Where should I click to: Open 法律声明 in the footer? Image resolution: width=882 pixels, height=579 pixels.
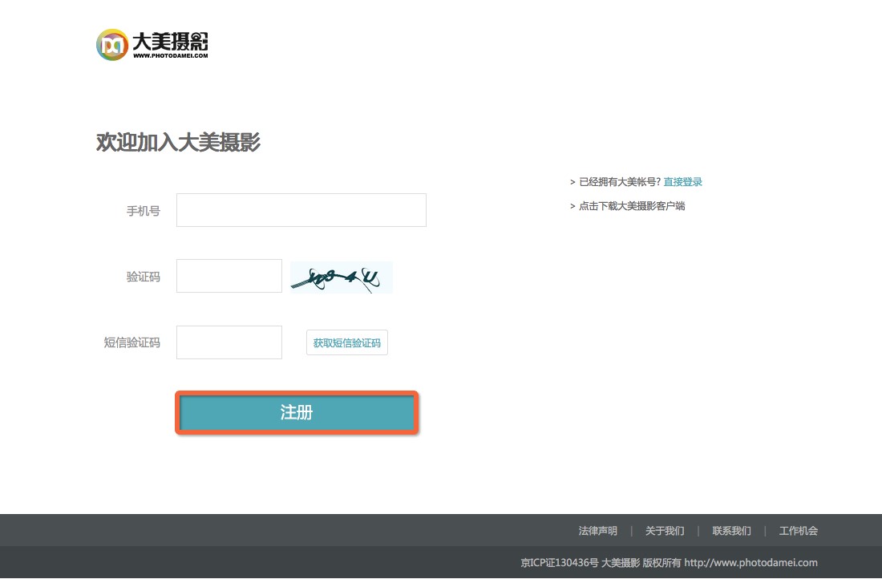pyautogui.click(x=597, y=531)
